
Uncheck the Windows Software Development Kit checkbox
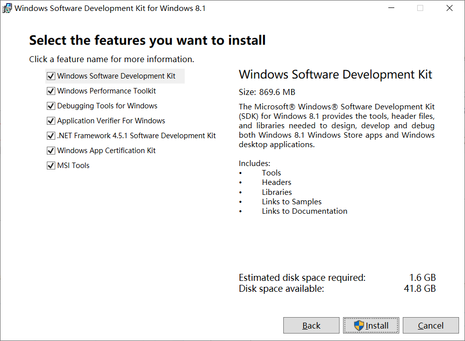(51, 76)
